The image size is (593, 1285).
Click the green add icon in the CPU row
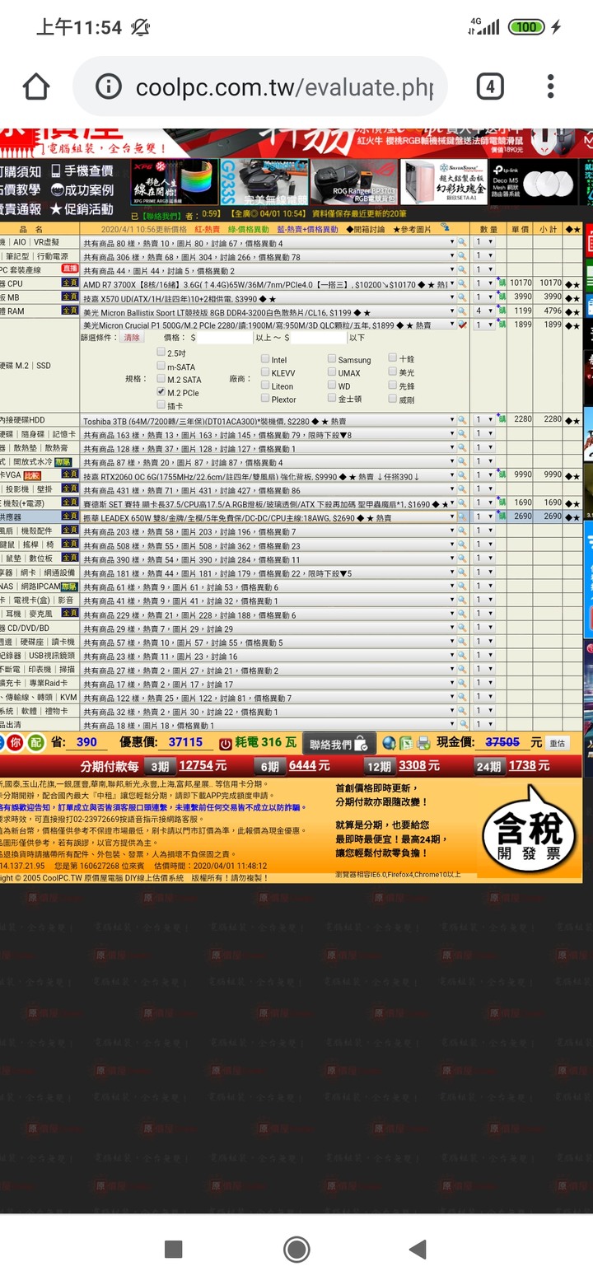501,283
